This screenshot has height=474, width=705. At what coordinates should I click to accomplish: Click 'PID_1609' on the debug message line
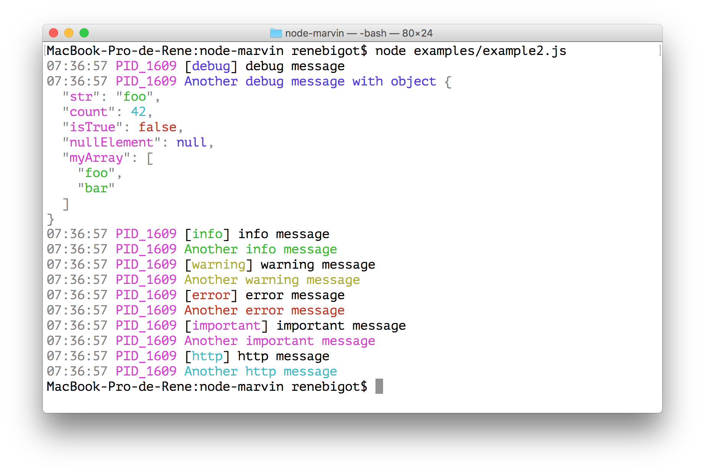(x=146, y=66)
